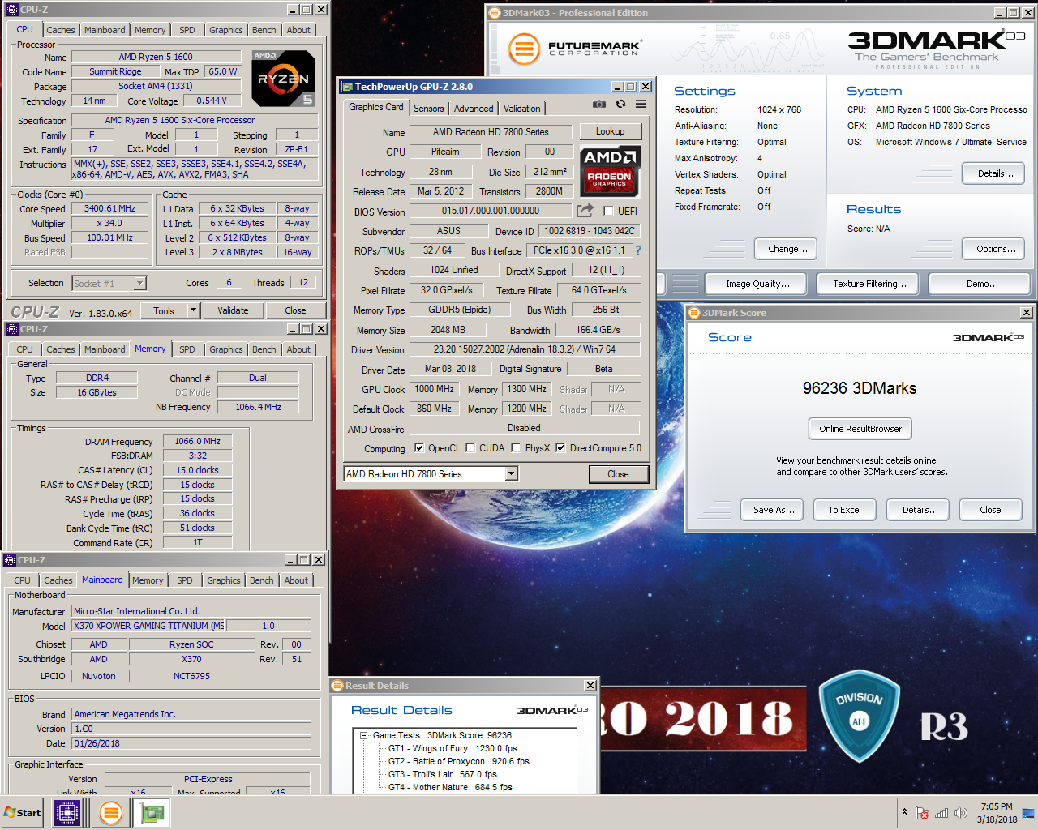Viewport: 1038px width, 830px height.
Task: Open the Sensors tab in GPU-Z
Action: click(428, 109)
